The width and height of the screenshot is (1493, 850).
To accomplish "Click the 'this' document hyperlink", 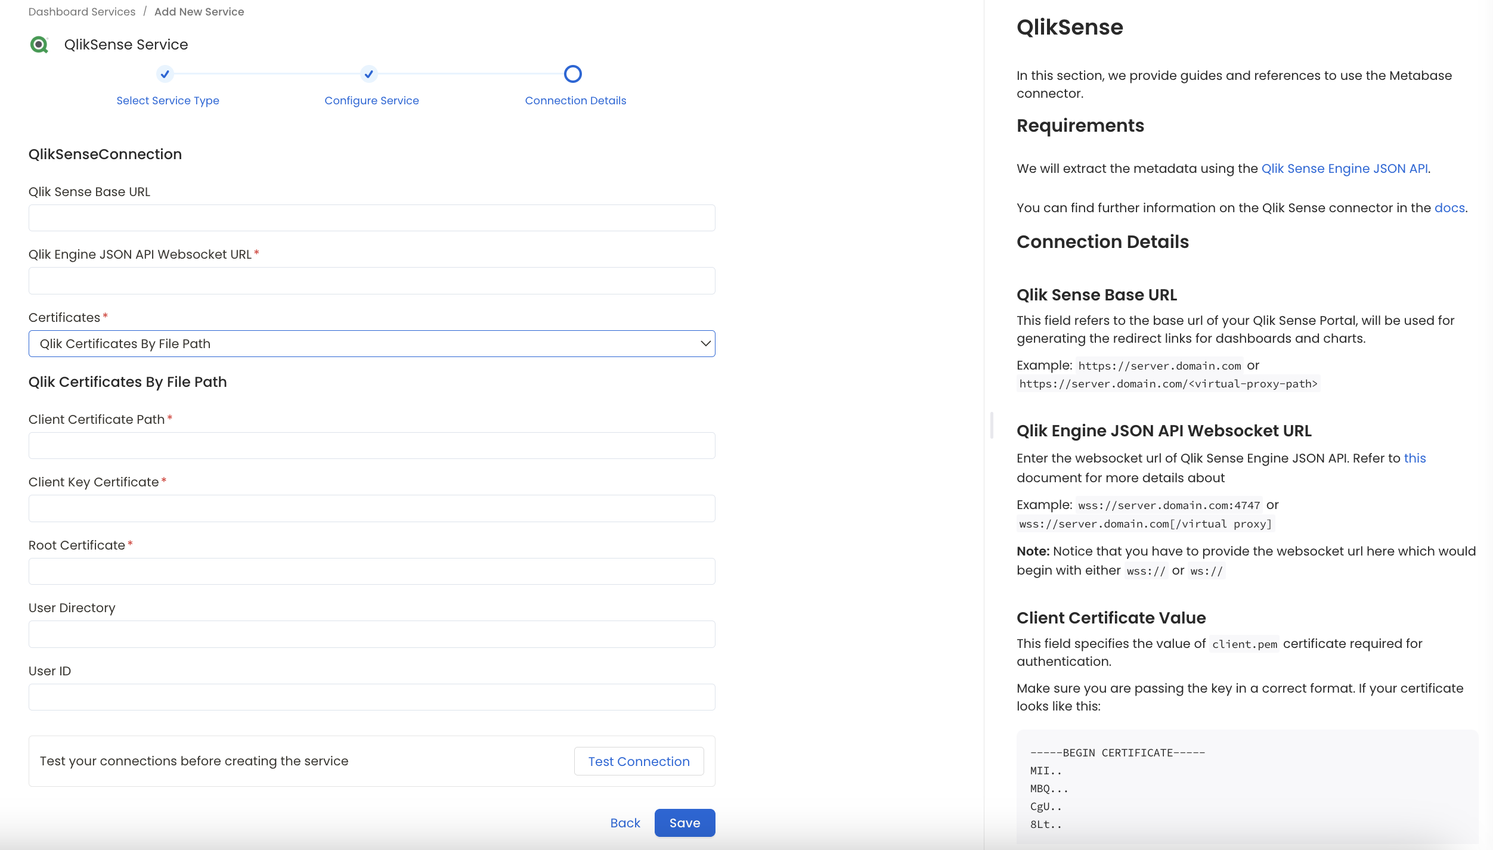I will 1415,458.
